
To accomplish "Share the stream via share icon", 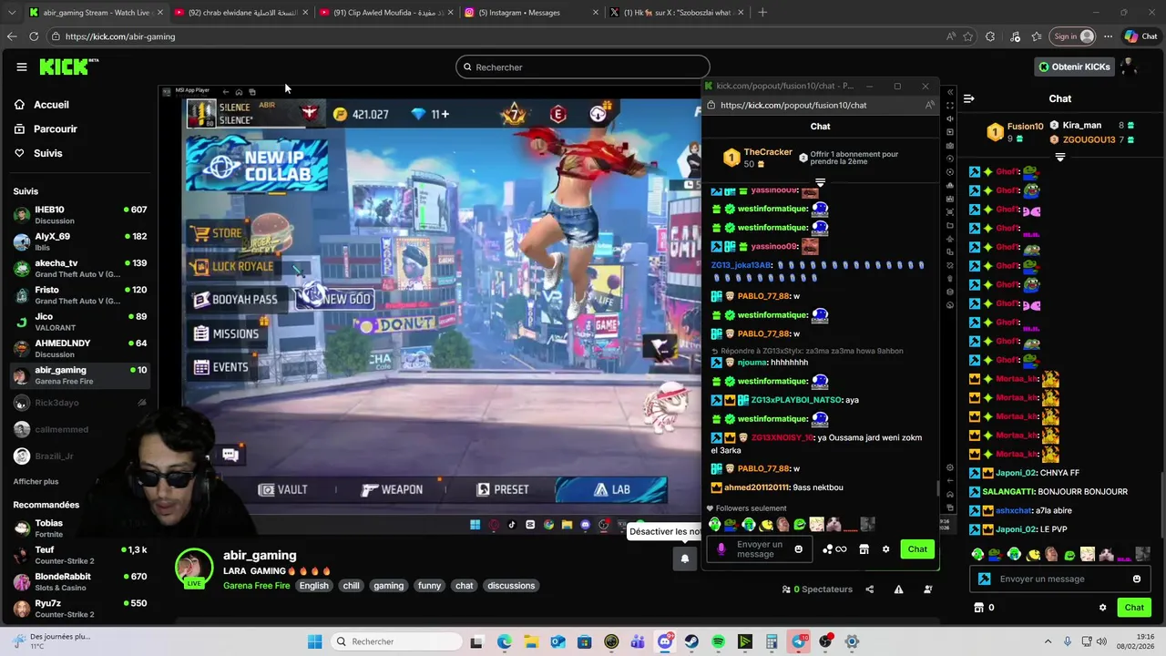I will pyautogui.click(x=869, y=589).
